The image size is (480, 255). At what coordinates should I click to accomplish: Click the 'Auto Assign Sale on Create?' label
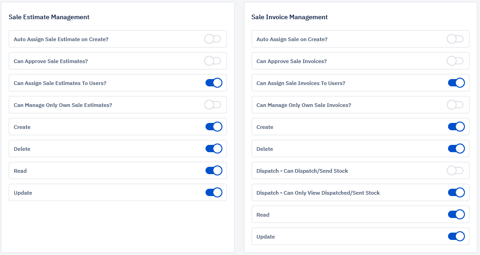pos(292,39)
